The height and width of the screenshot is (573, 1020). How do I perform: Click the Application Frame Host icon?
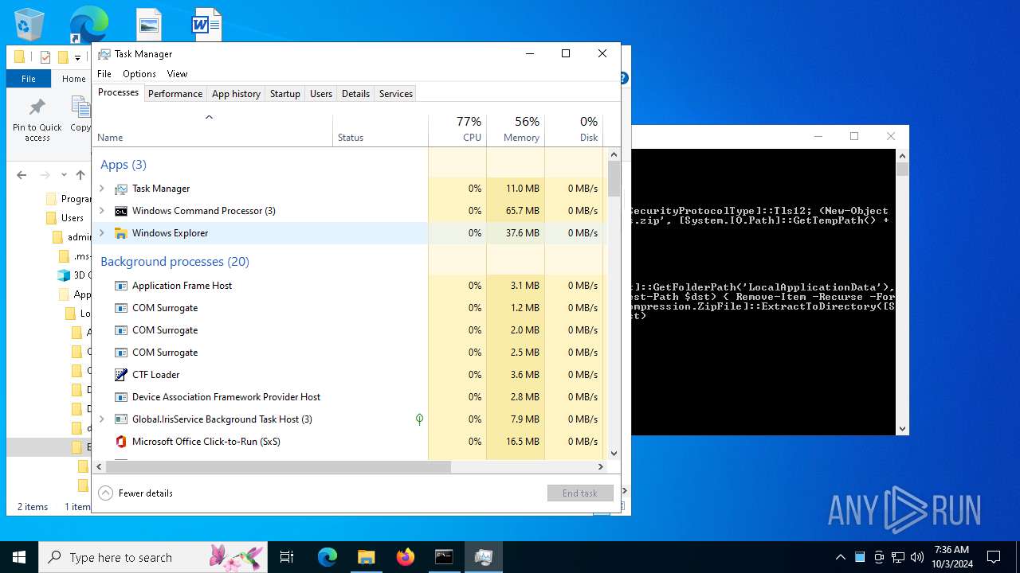pyautogui.click(x=121, y=286)
